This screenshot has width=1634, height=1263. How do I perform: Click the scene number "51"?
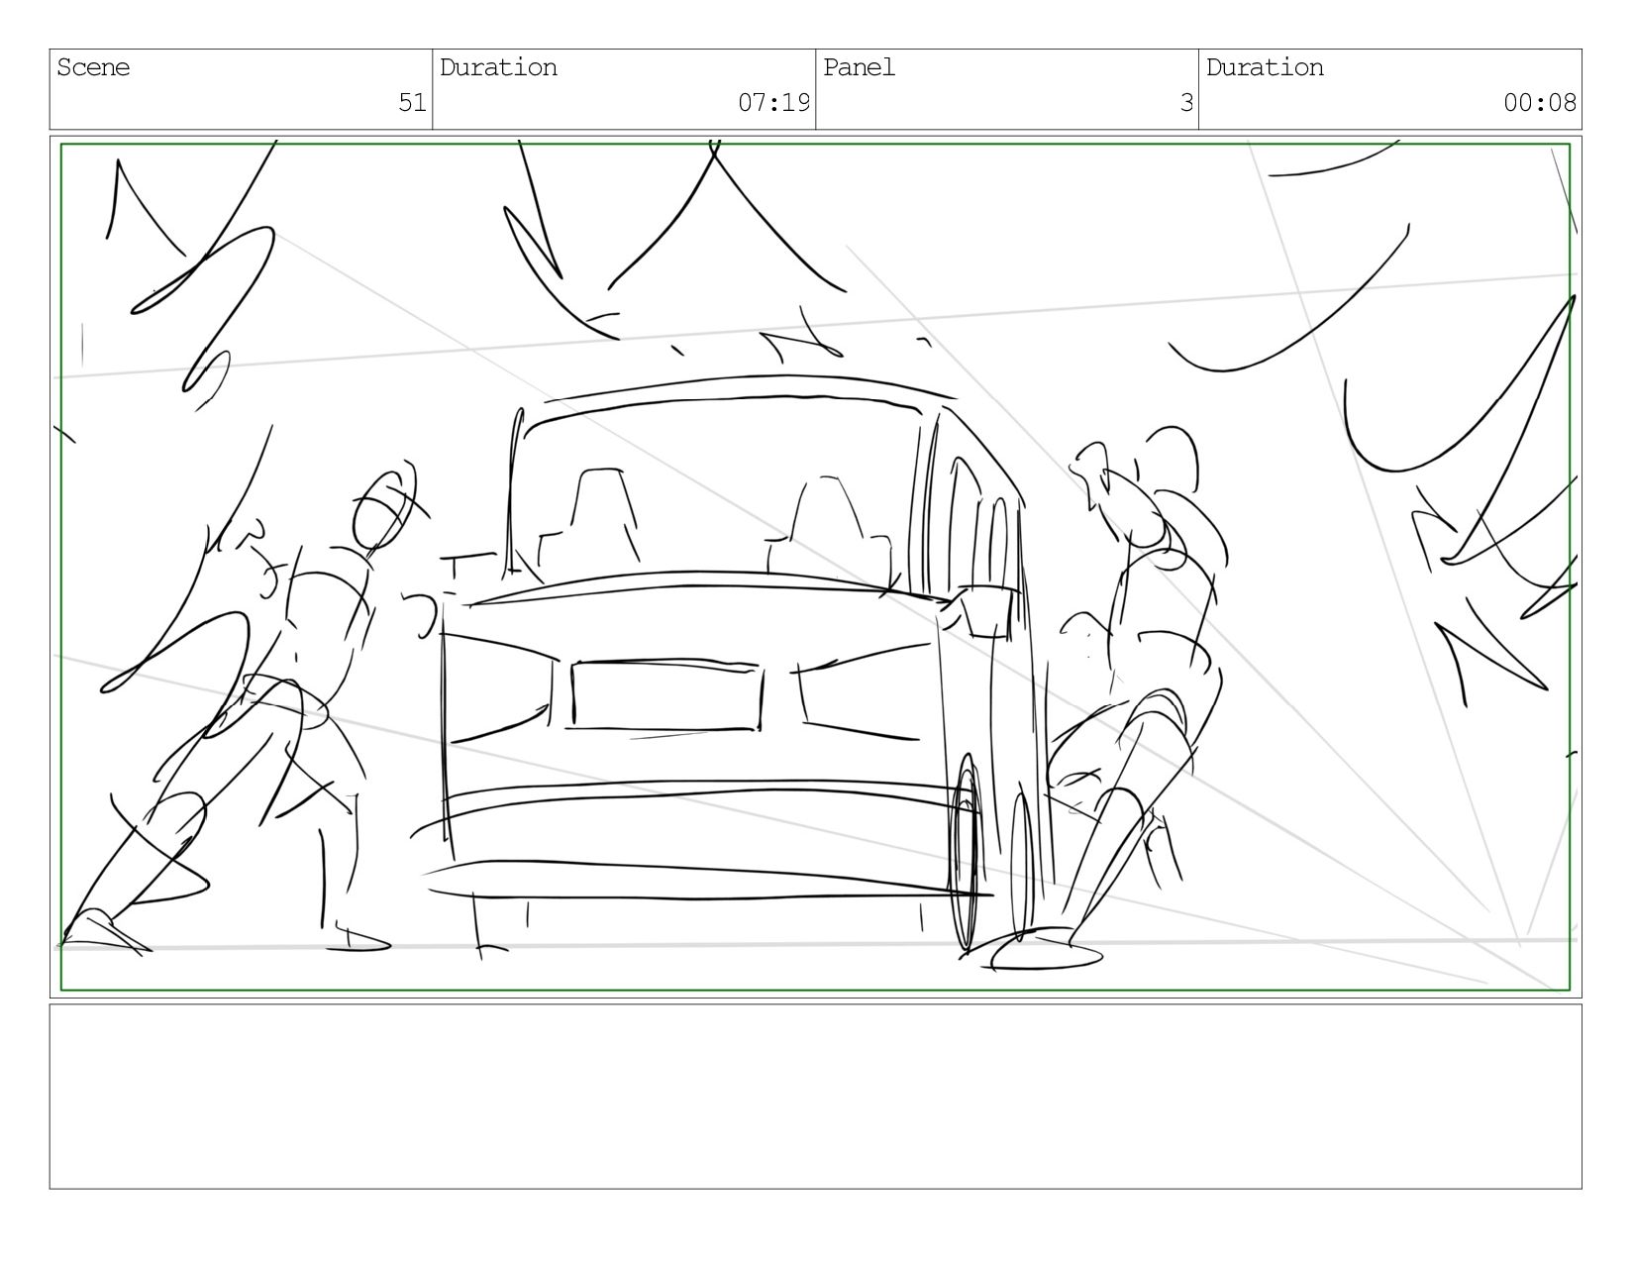click(x=412, y=102)
